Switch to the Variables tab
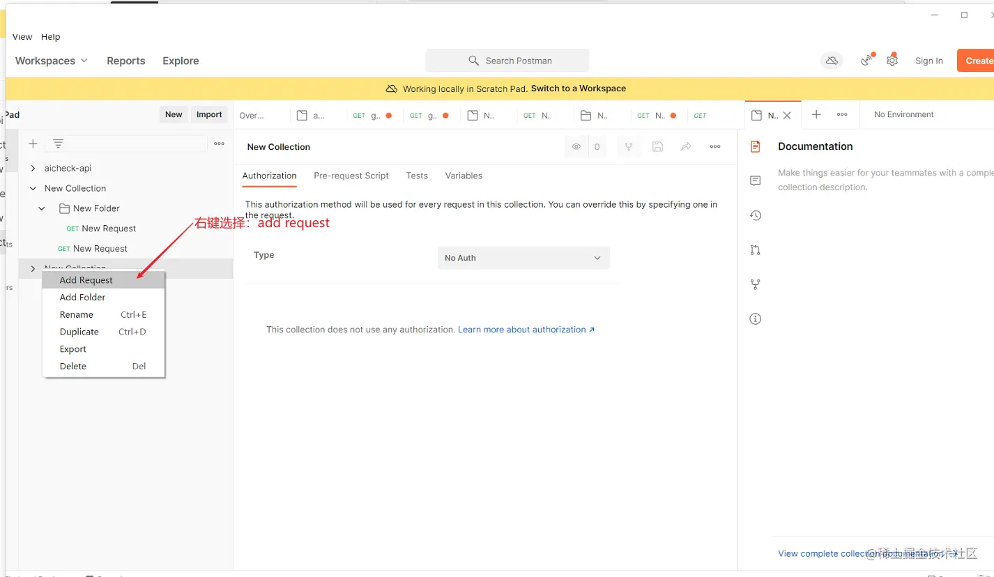This screenshot has height=577, width=994. point(464,176)
